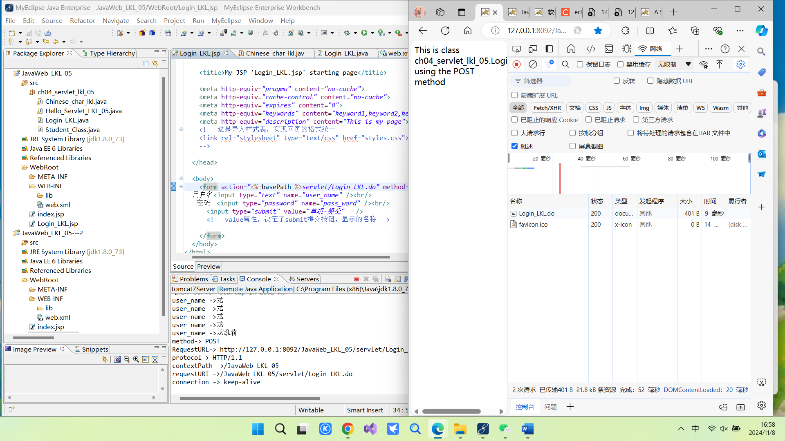Click the favorite star in the address bar

598,31
